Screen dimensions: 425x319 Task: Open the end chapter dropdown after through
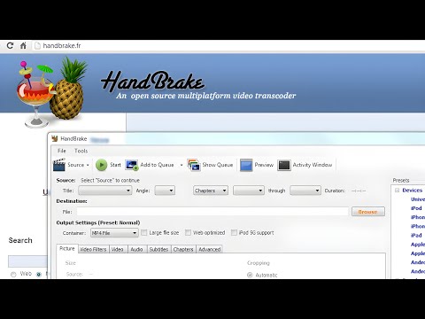(x=305, y=191)
